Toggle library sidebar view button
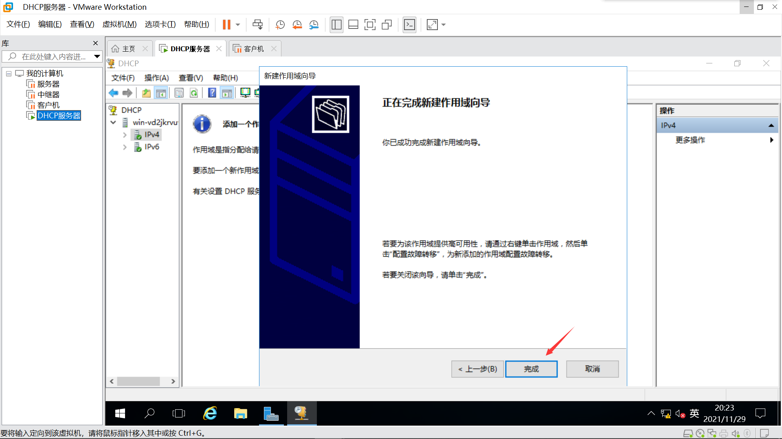The image size is (782, 439). [336, 25]
